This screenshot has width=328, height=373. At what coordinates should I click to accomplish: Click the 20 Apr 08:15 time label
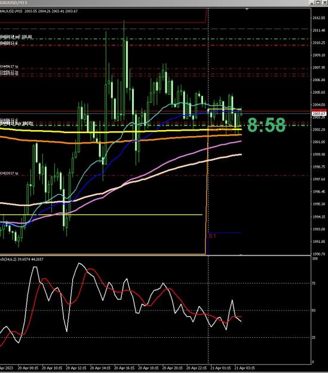coord(28,368)
